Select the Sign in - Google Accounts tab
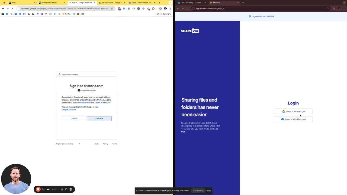Viewport: 347px width, 195px height. click(x=82, y=3)
